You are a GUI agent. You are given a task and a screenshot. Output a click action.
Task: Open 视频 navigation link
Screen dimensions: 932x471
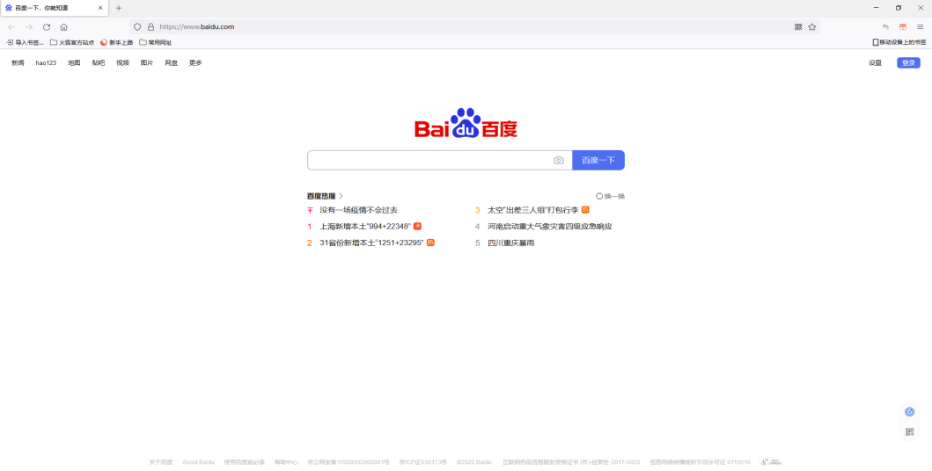(122, 63)
